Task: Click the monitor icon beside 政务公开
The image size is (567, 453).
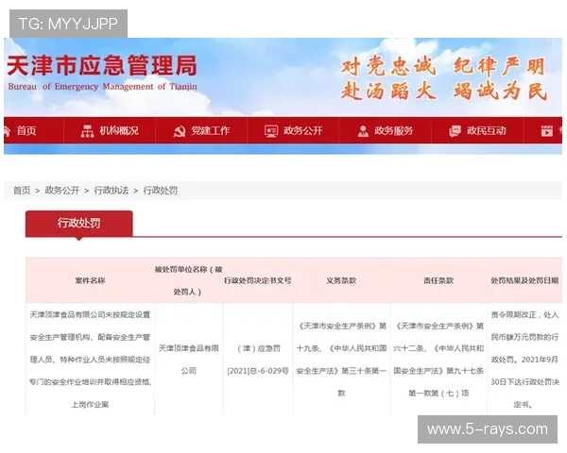Action: (x=271, y=130)
